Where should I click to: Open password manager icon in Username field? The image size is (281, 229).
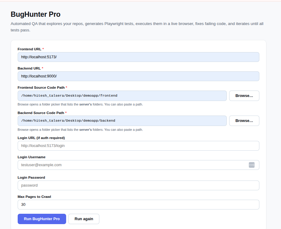pyautogui.click(x=252, y=165)
